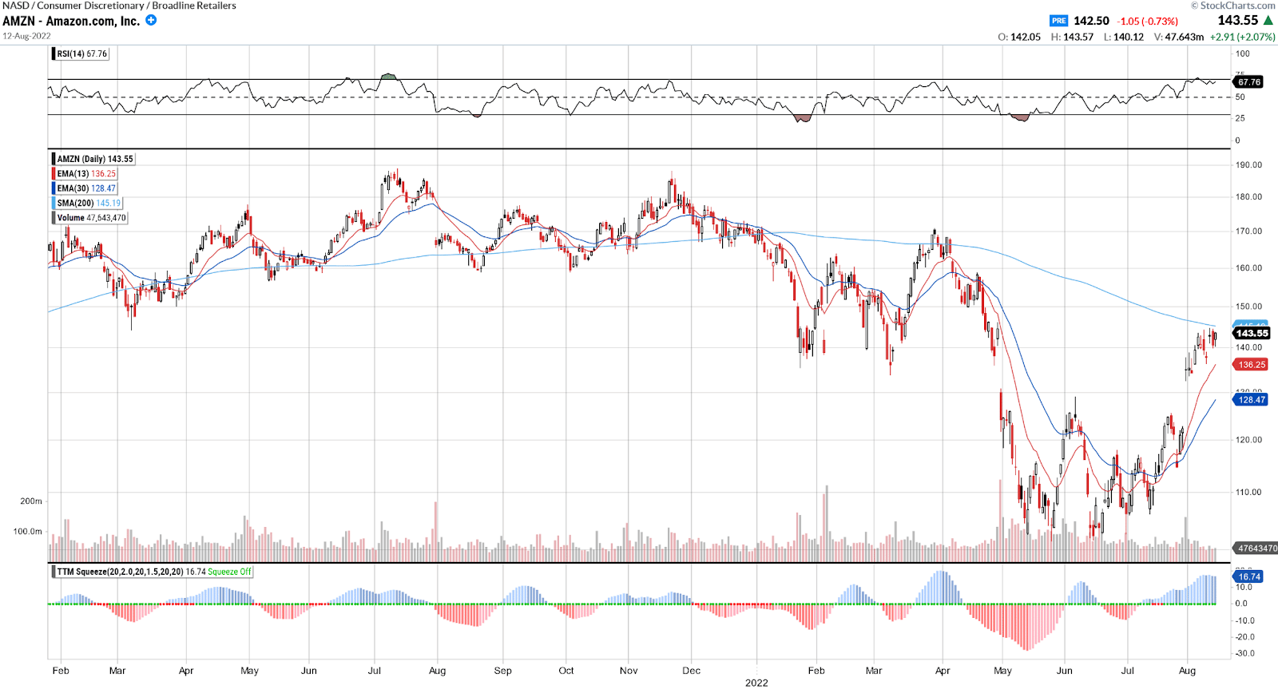Click the 100.0m volume axis label

28,532
